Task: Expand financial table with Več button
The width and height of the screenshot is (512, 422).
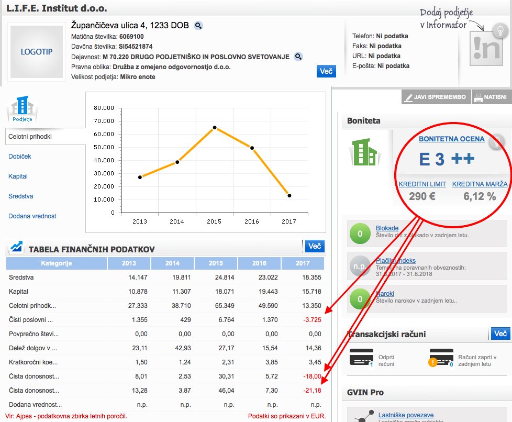Action: (314, 246)
